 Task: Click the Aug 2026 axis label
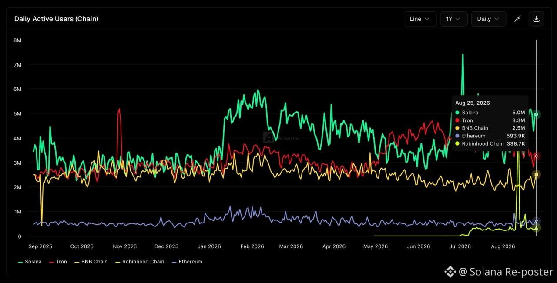click(503, 246)
